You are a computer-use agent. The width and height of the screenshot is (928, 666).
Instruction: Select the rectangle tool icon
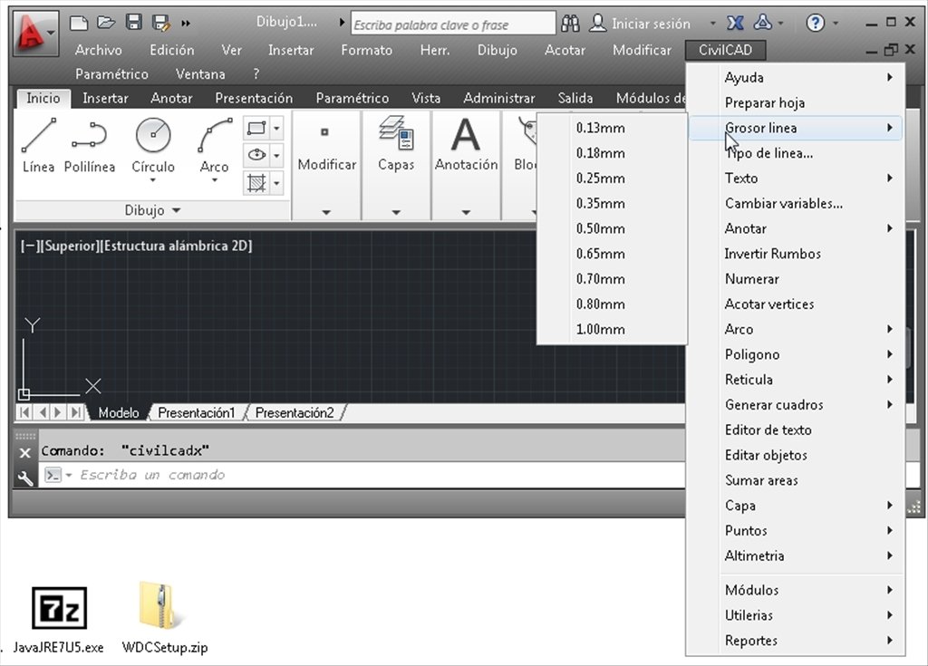pyautogui.click(x=256, y=129)
